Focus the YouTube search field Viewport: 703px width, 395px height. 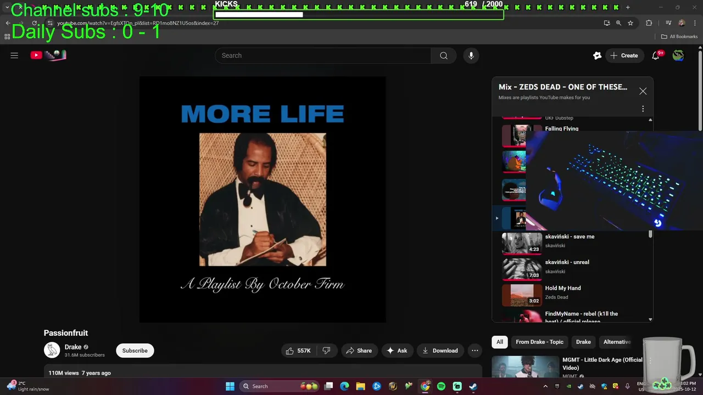tap(323, 55)
